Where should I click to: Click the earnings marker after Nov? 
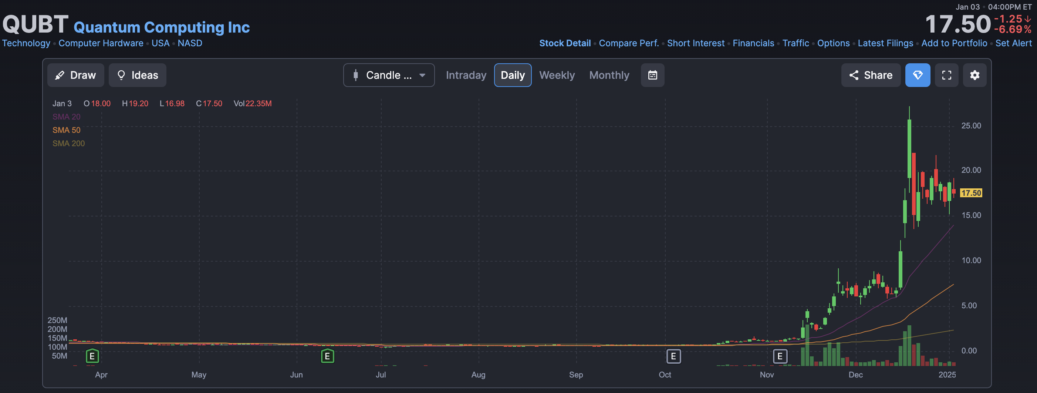point(780,356)
